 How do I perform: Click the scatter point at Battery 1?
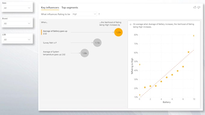tap(145, 88)
